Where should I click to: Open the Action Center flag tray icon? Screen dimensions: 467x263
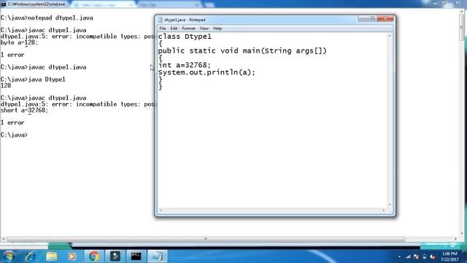coord(416,256)
